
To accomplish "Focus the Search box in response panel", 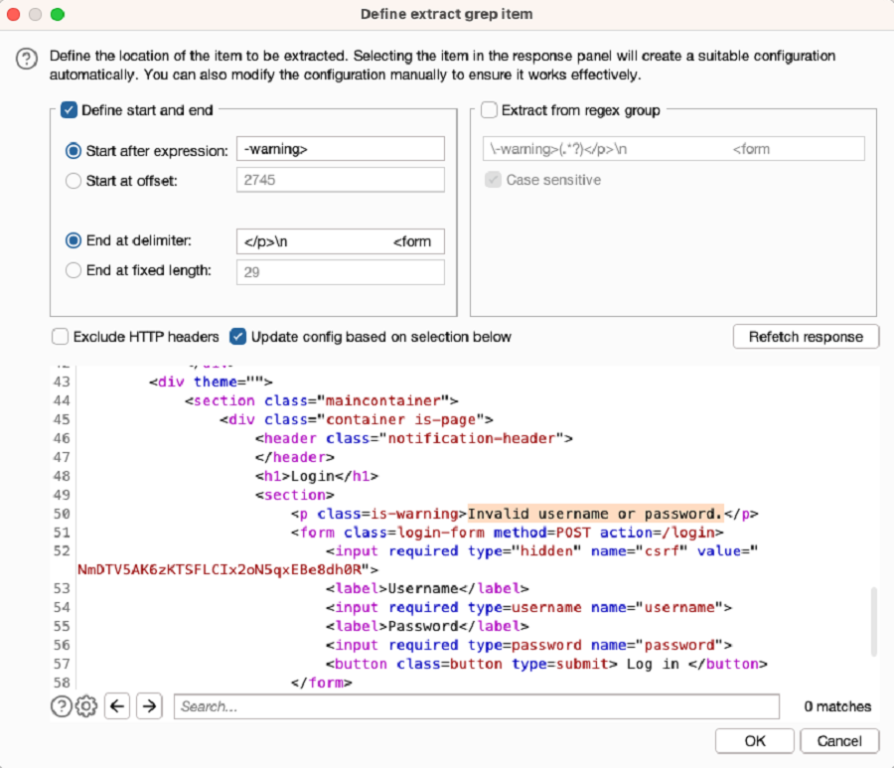I will tap(477, 706).
